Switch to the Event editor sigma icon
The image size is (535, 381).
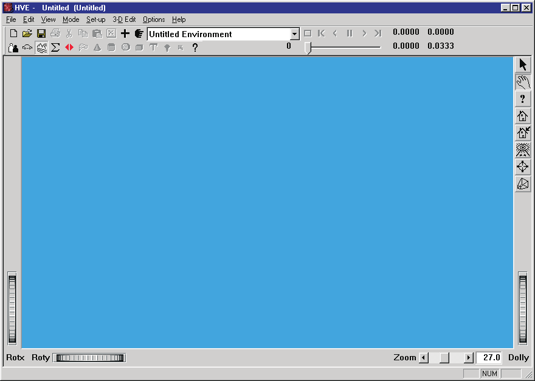point(55,47)
